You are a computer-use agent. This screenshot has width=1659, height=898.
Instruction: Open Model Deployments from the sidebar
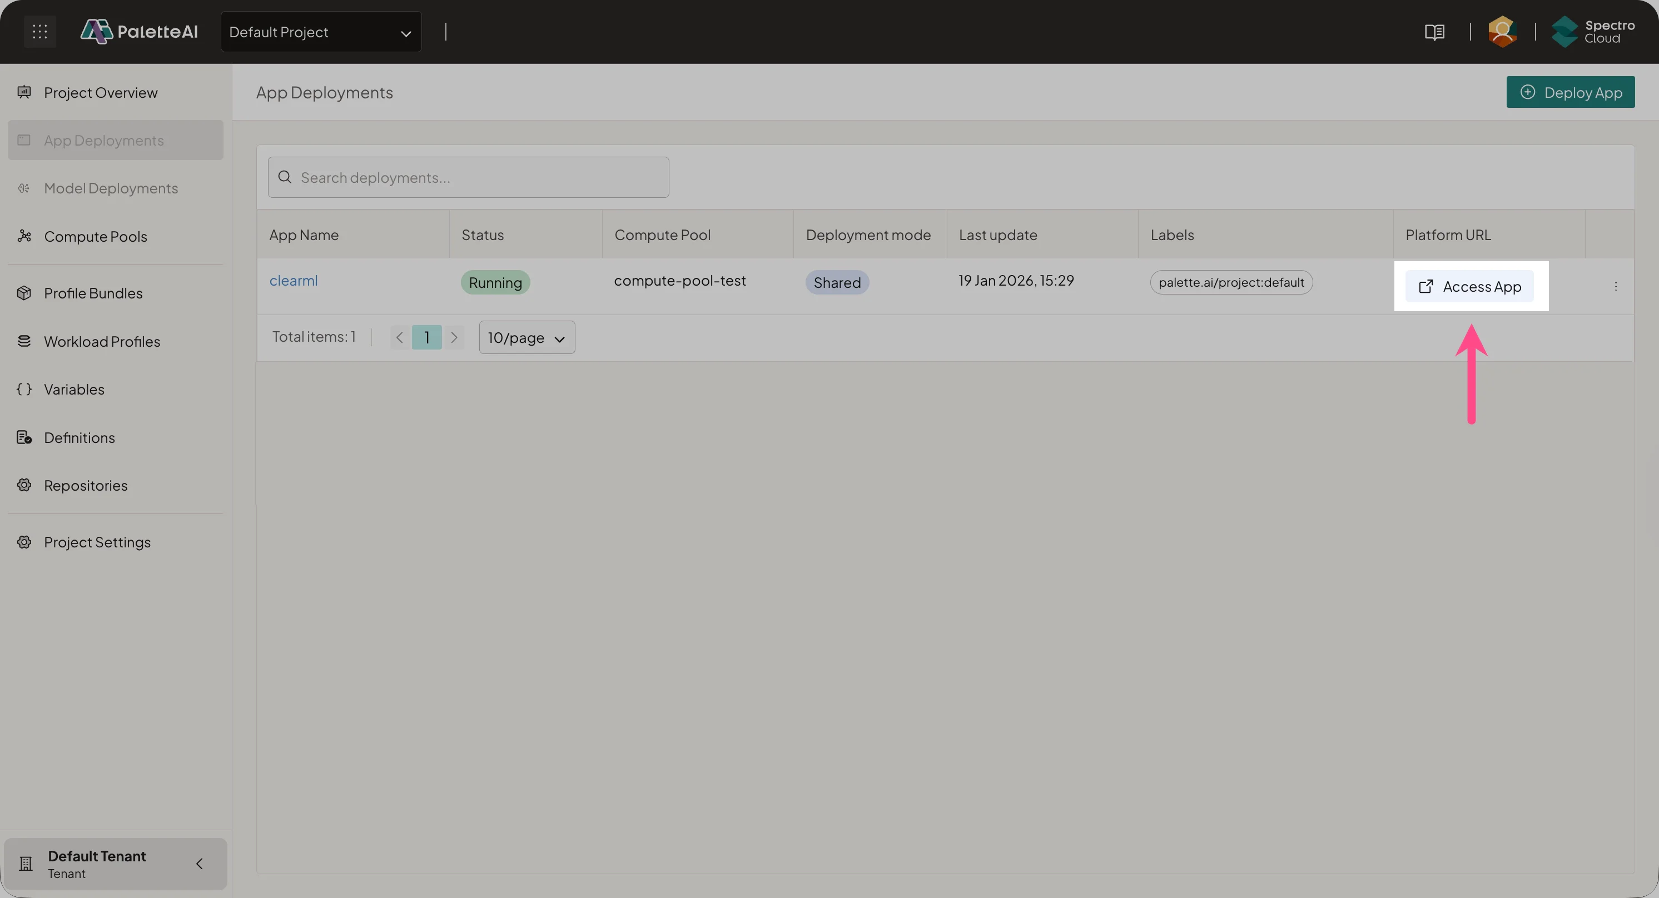pyautogui.click(x=111, y=188)
